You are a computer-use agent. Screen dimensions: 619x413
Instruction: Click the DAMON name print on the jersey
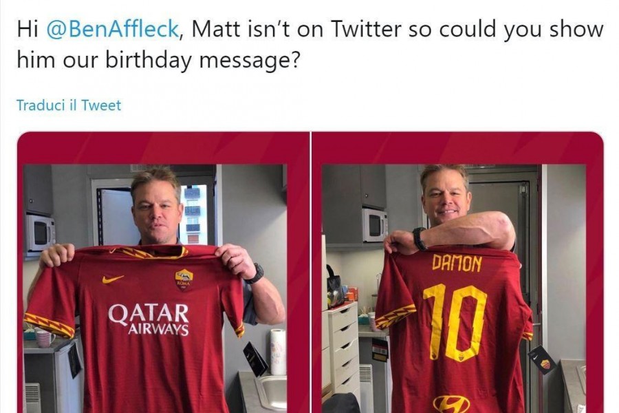[x=457, y=263]
